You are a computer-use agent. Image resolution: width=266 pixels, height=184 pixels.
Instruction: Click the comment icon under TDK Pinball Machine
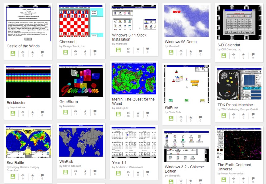[253, 114]
